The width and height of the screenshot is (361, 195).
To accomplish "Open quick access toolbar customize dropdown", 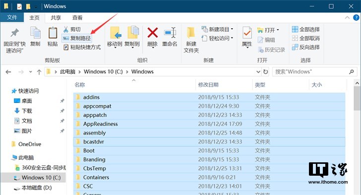I will (36, 7).
